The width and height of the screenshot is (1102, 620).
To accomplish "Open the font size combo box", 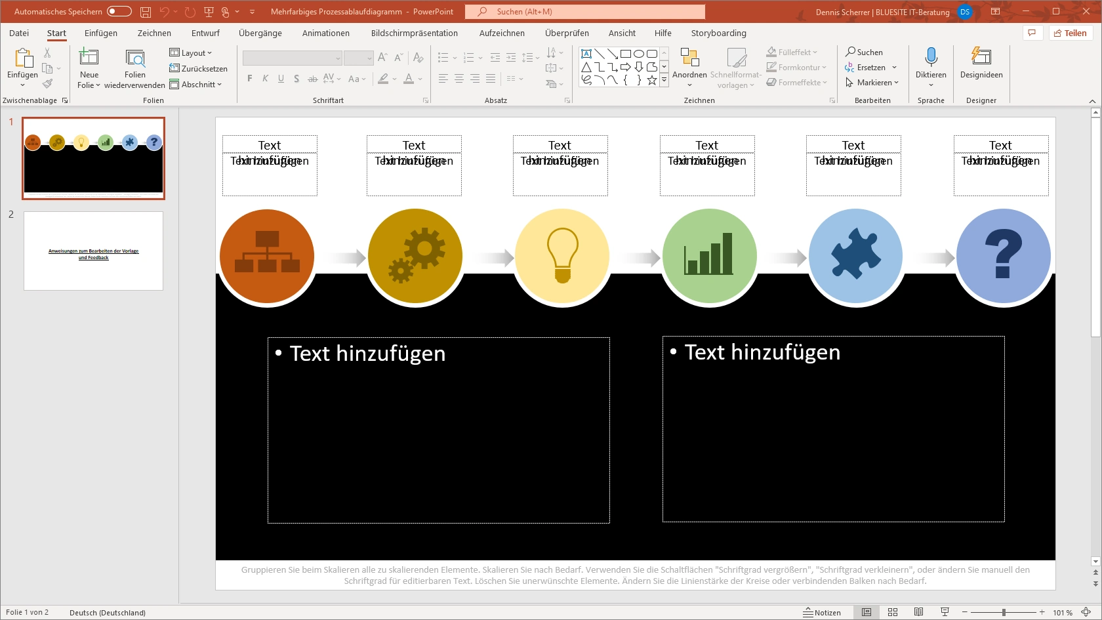I will pos(358,58).
